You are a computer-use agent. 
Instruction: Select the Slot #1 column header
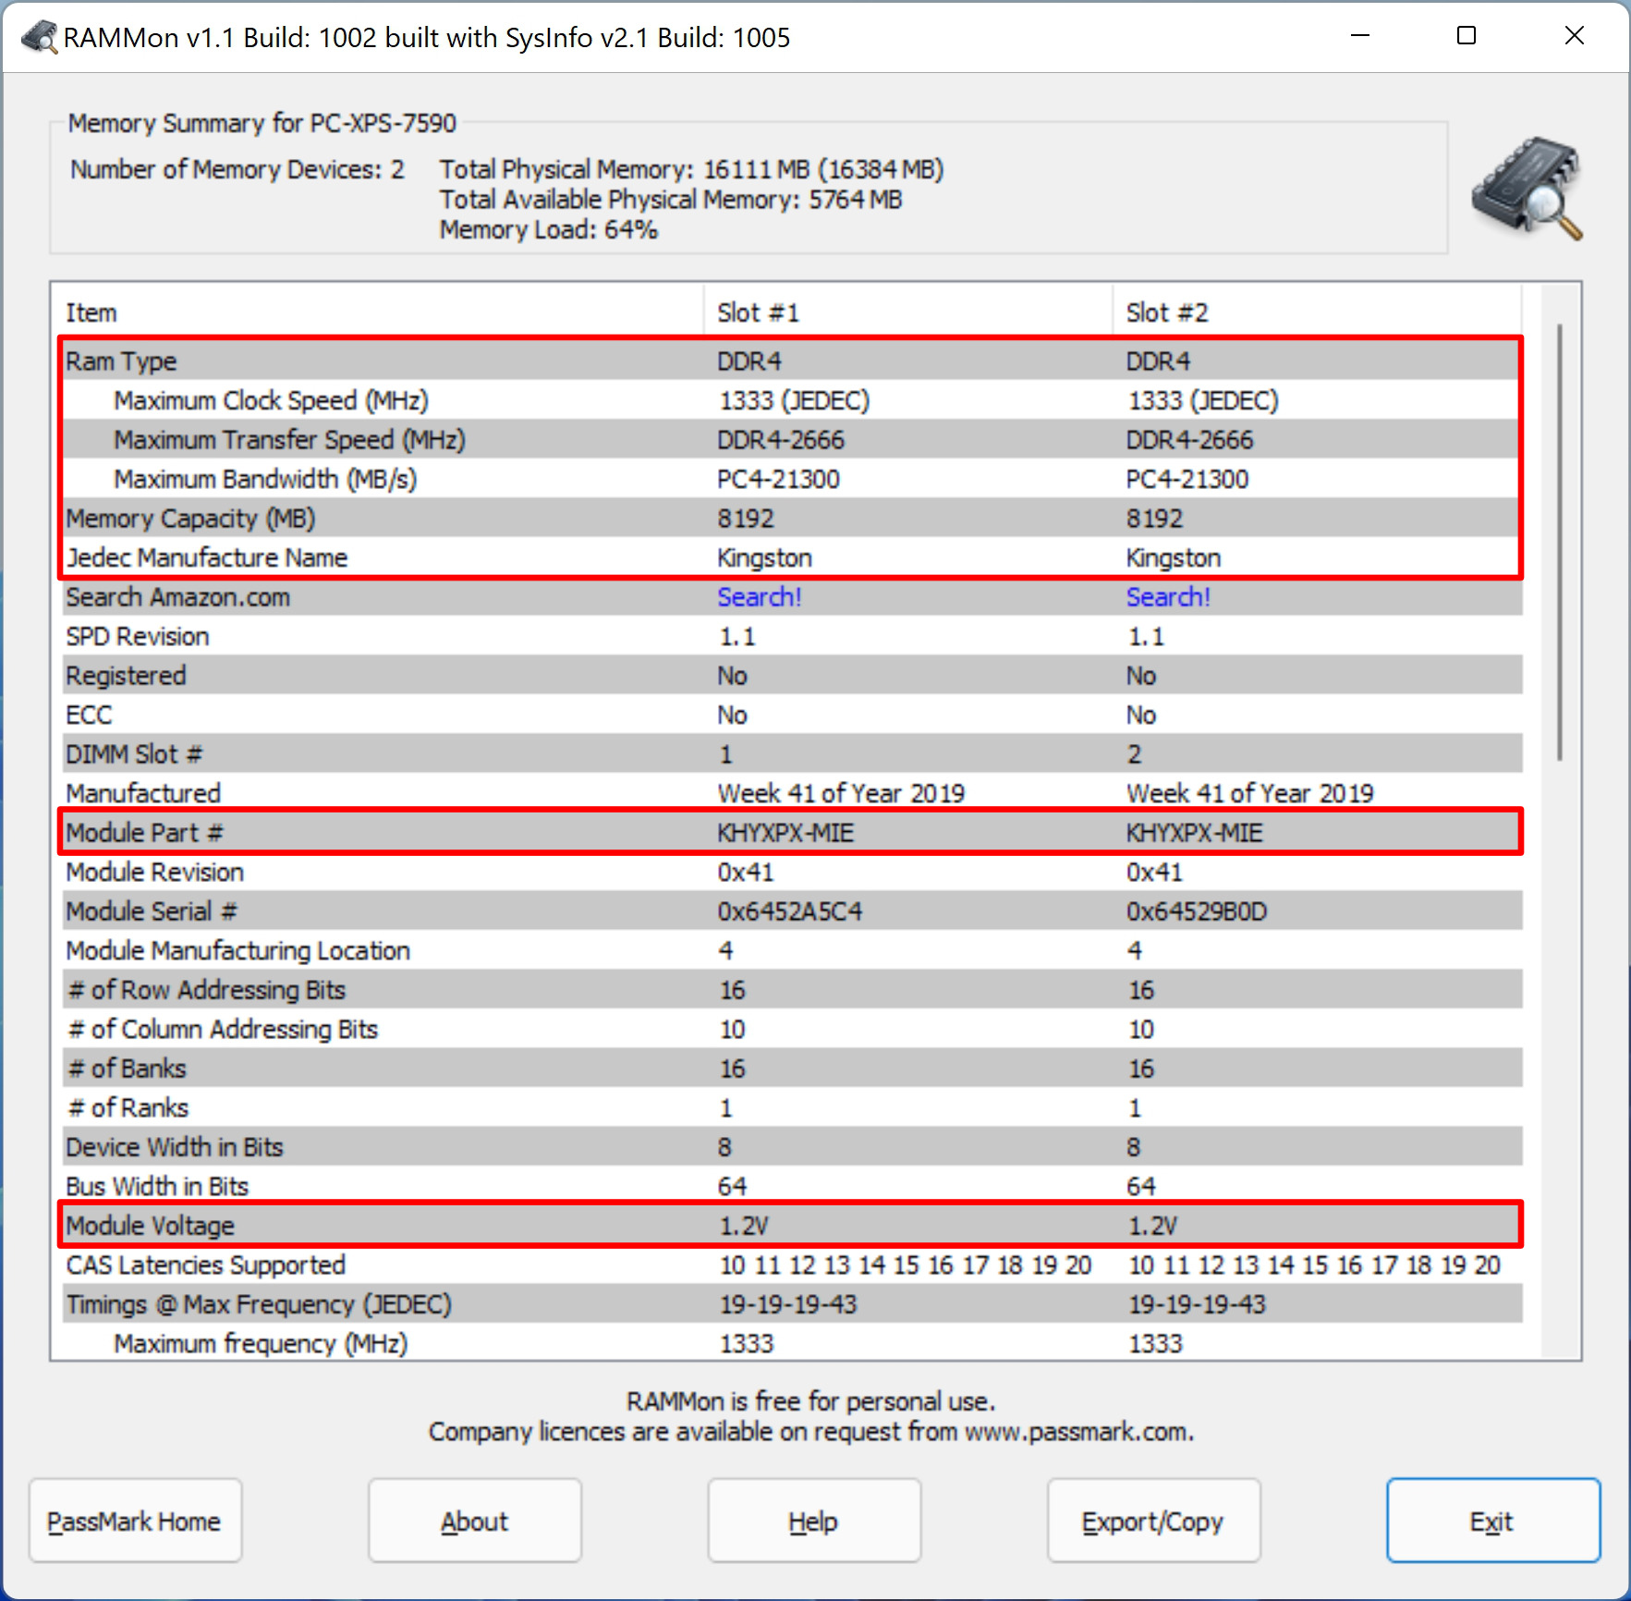[907, 312]
